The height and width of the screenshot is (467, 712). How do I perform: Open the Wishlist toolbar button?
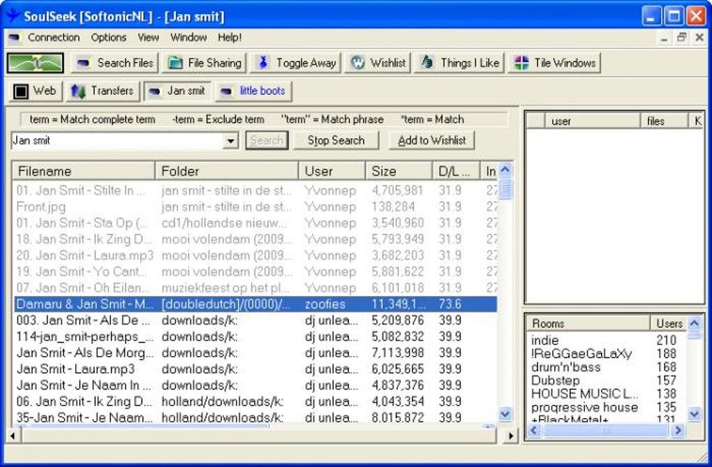point(378,63)
